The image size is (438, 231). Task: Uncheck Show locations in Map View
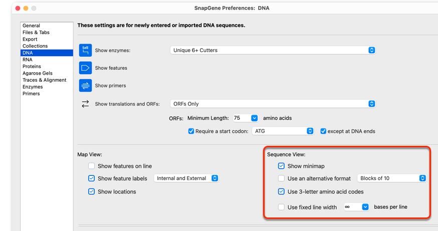pos(91,191)
